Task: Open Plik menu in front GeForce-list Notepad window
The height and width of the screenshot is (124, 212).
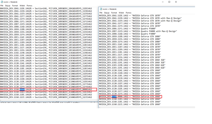Action: 101,13
